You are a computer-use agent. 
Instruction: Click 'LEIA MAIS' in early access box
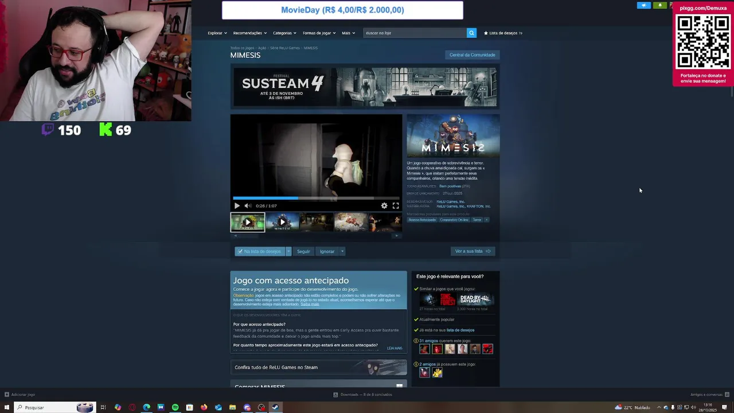point(395,348)
